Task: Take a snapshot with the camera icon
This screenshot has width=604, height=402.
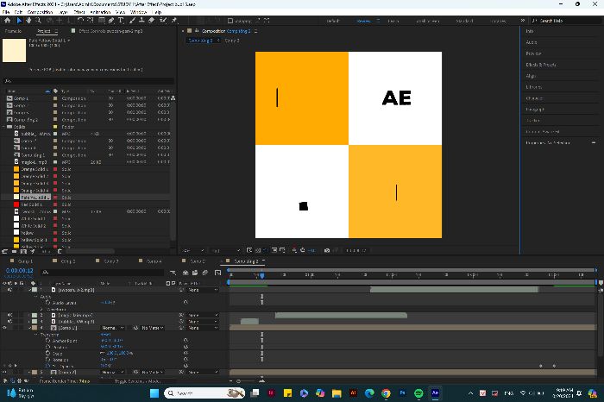Action: [327, 250]
